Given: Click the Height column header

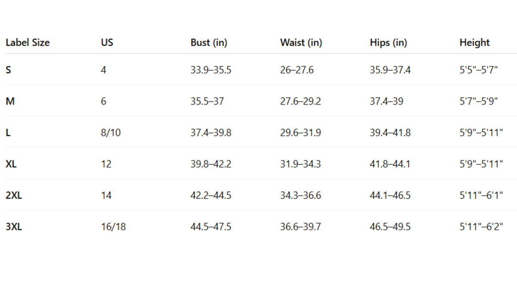Looking at the screenshot, I should click(474, 43).
